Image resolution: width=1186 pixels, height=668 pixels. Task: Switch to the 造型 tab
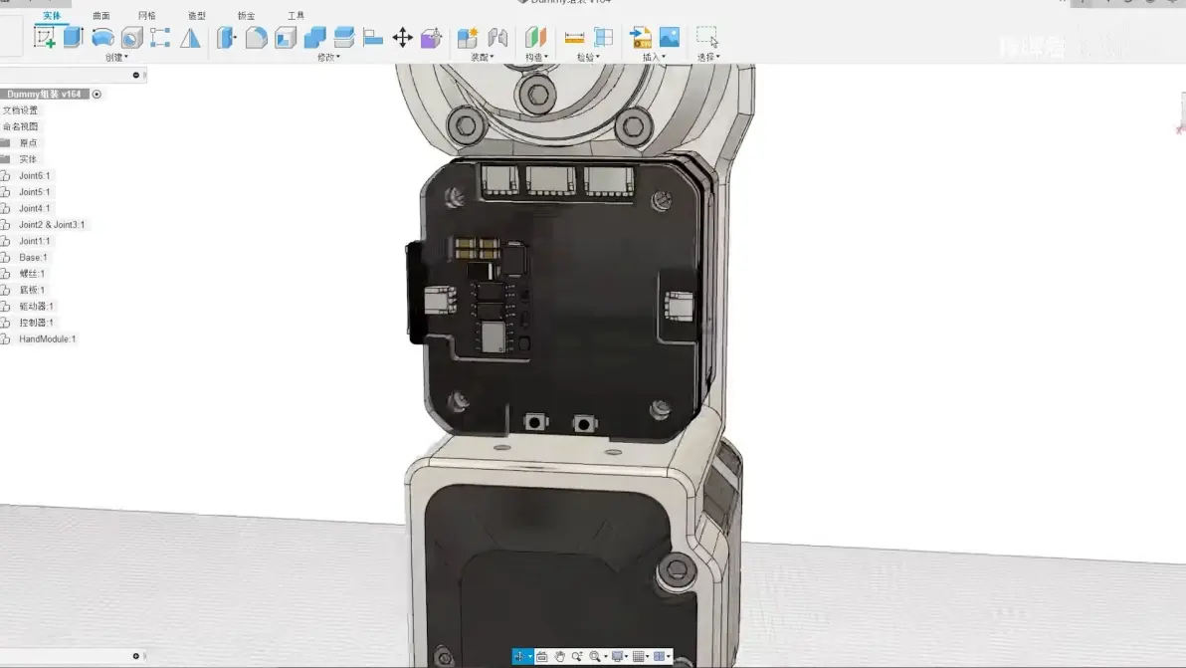pos(197,16)
